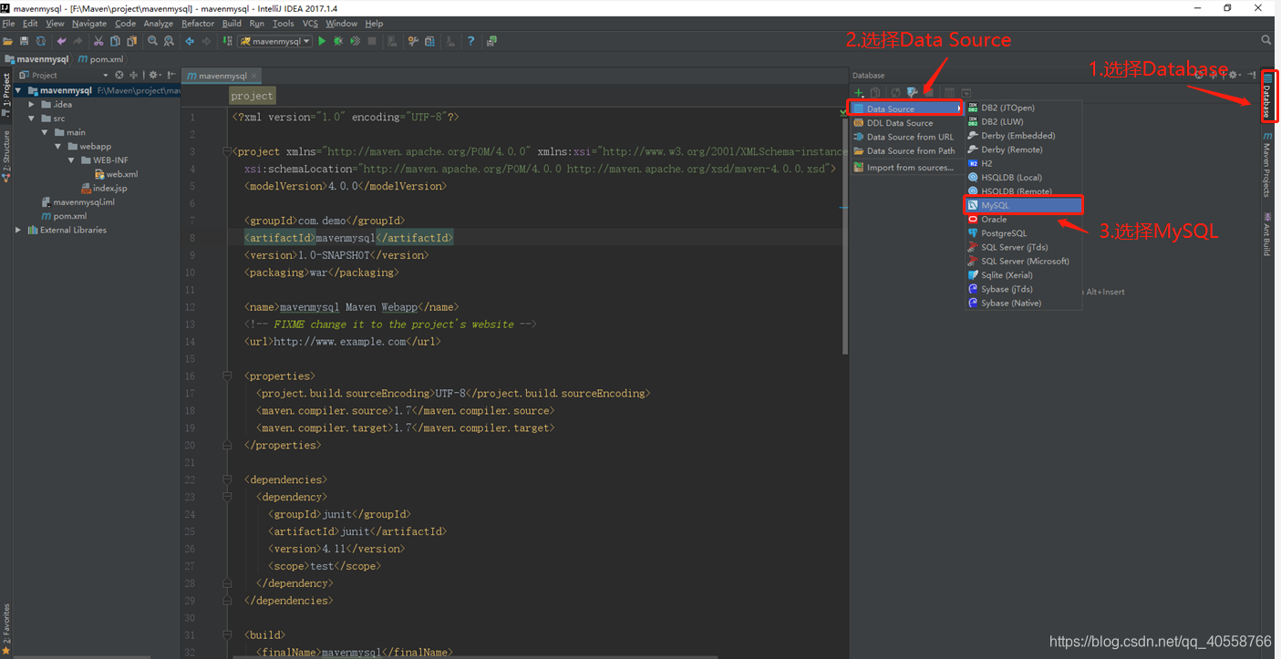1281x659 pixels.
Task: Choose Import from sources entry
Action: (x=905, y=168)
